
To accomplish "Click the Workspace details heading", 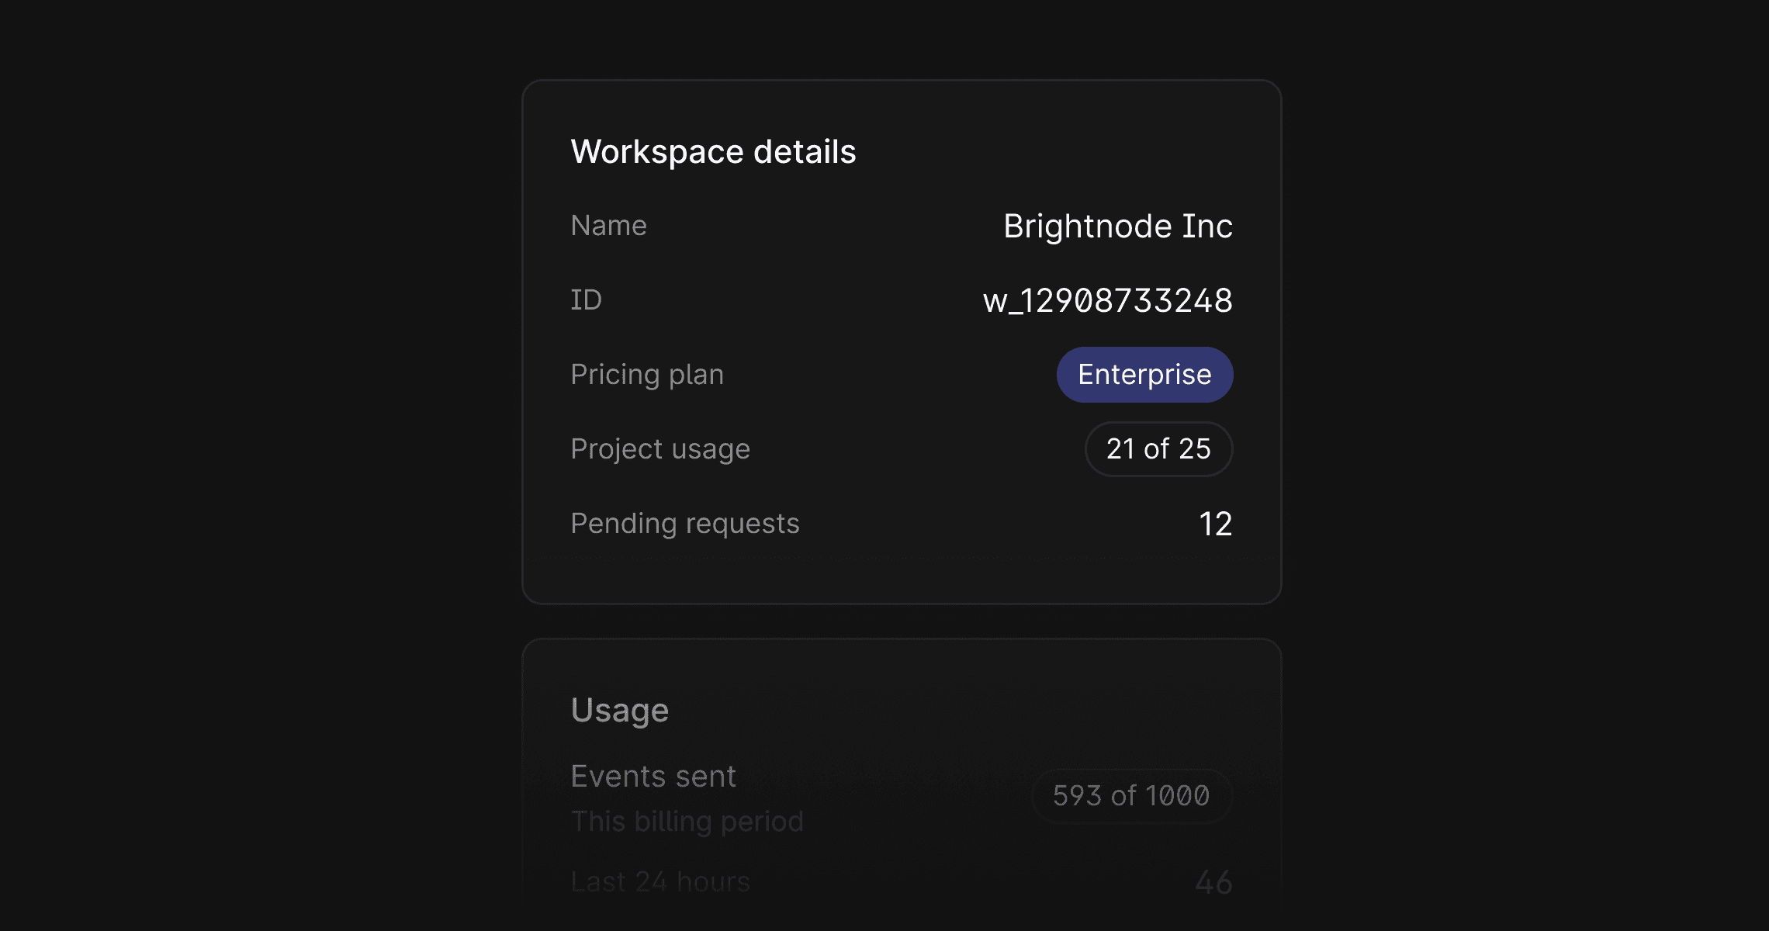I will [x=713, y=152].
